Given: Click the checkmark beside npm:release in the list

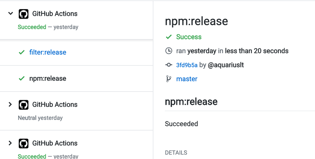Looking at the screenshot, I should (22, 79).
